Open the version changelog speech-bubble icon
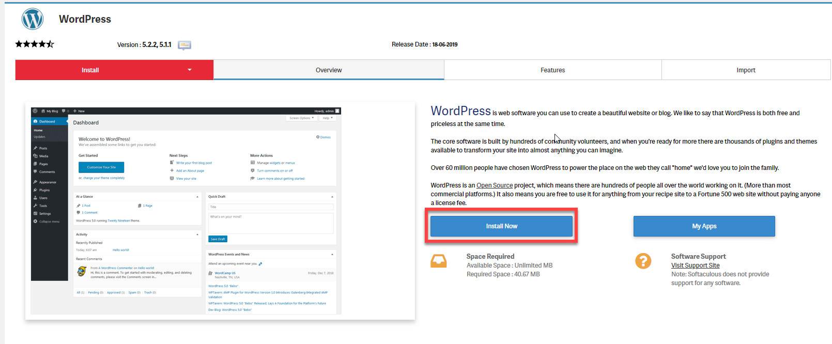The height and width of the screenshot is (344, 832). coord(184,45)
